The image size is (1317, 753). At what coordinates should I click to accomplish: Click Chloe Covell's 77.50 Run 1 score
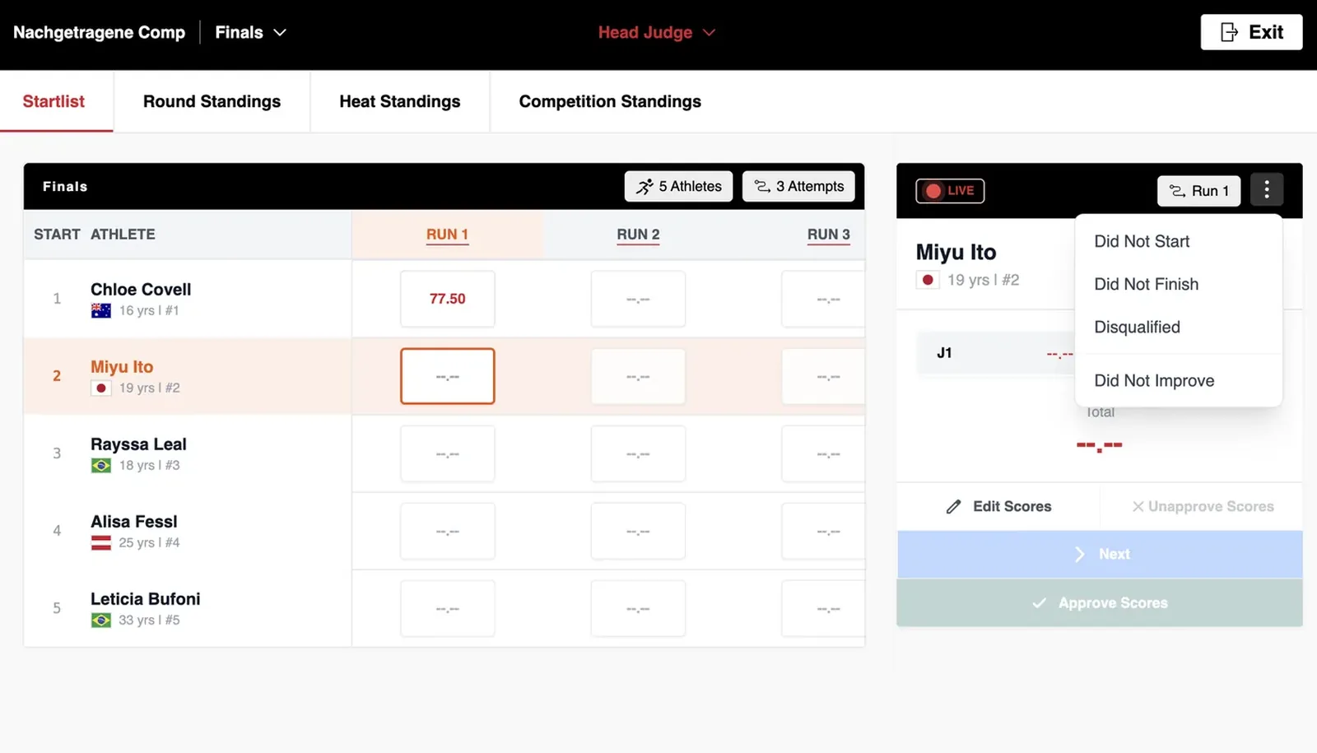coord(447,299)
